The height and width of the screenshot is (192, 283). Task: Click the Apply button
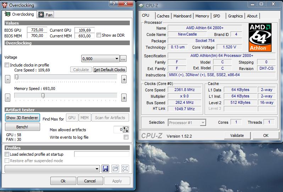tap(117, 181)
